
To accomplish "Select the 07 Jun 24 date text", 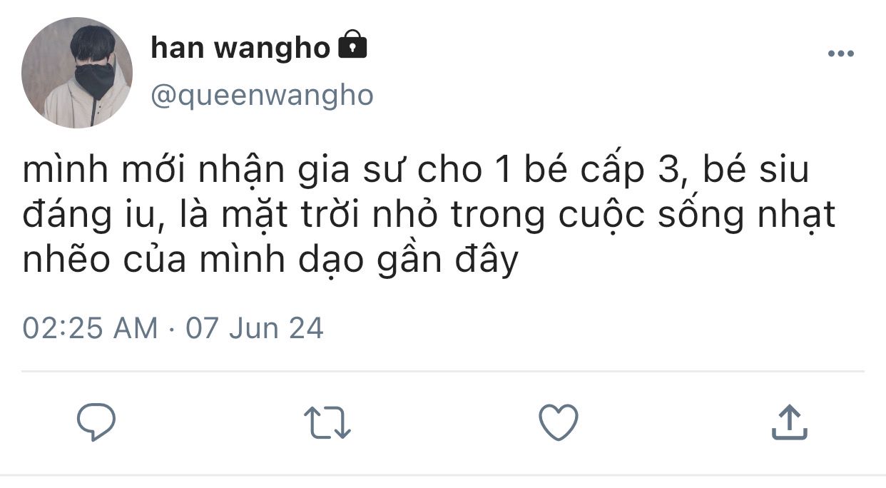I will click(x=255, y=328).
